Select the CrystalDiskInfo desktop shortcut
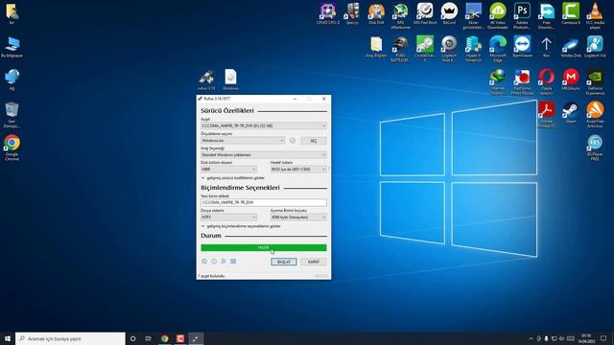614x345 pixels. coord(425,49)
